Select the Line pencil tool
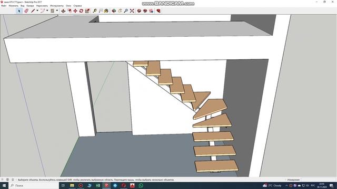 (x=33, y=10)
